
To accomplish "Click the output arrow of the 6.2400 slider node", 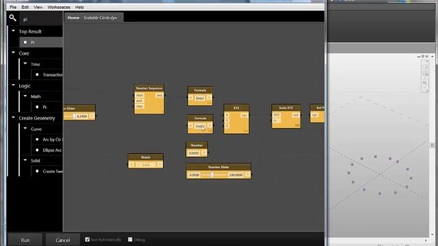I will click(x=92, y=116).
